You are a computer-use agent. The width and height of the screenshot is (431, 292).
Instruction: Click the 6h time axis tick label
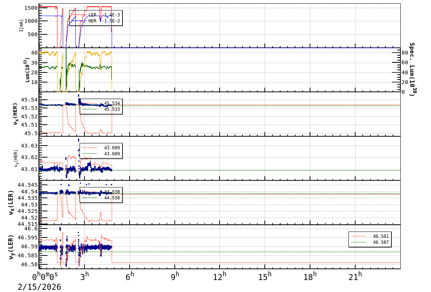pos(130,276)
